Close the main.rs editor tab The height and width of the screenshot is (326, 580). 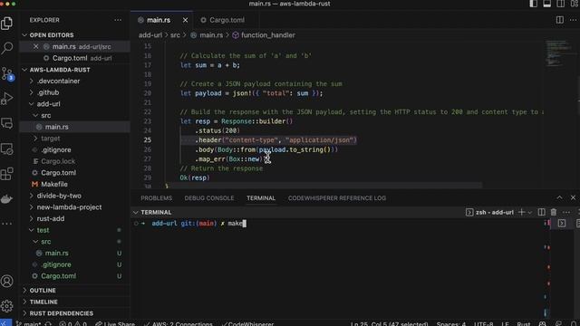185,20
